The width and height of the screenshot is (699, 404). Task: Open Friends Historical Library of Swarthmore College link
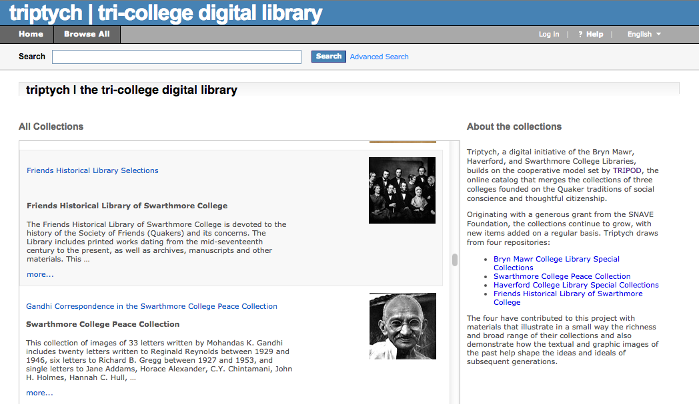pyautogui.click(x=568, y=294)
